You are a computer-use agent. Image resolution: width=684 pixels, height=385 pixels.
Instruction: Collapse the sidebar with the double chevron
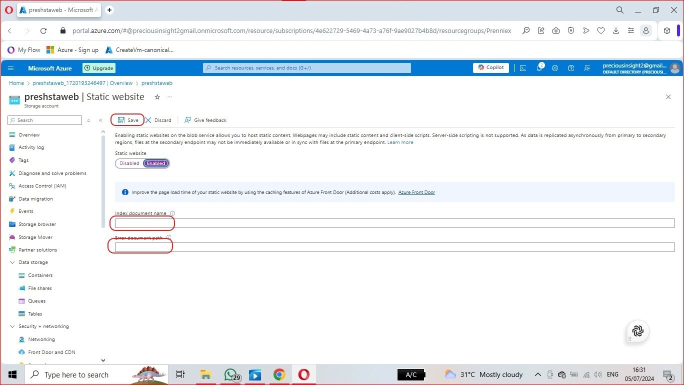(100, 120)
